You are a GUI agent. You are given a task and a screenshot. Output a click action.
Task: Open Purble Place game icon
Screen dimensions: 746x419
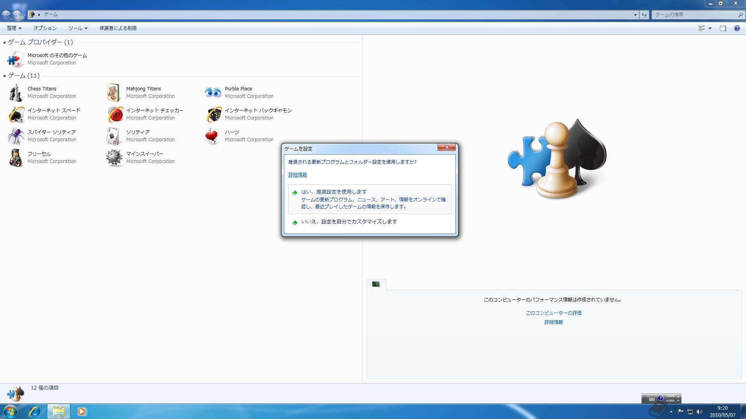pos(213,92)
